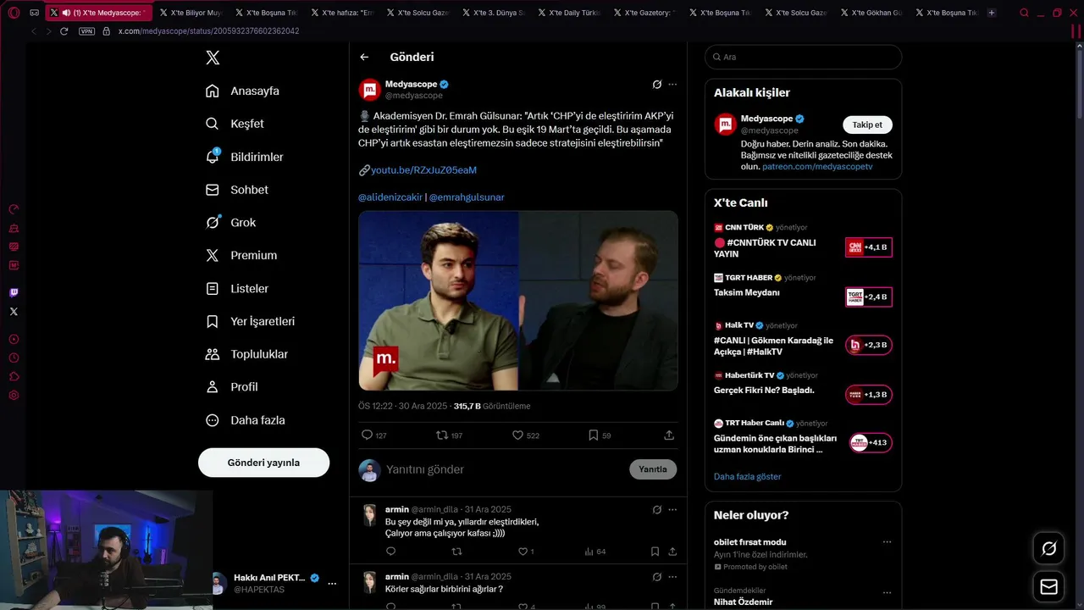Open TRT Haber Canlı live item
Viewport: 1084px width, 610px height.
(x=803, y=437)
